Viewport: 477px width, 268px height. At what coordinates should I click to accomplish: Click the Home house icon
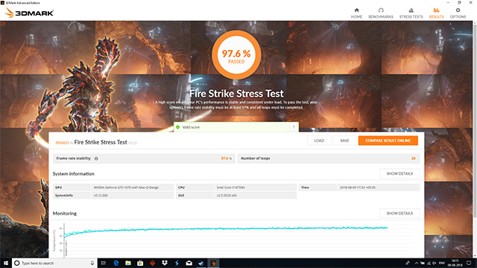click(x=356, y=10)
